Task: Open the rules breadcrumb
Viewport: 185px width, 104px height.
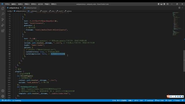Action: coord(53,11)
